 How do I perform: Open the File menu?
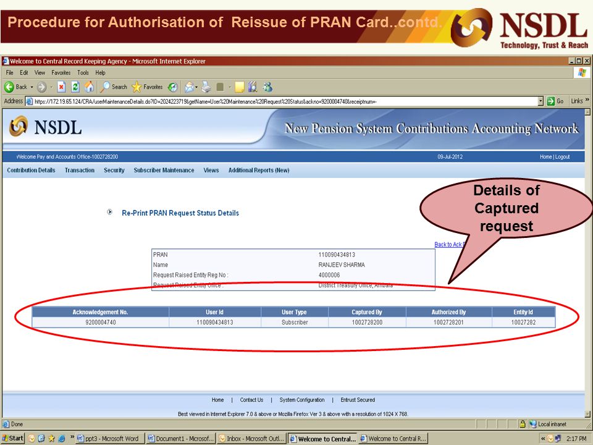click(x=9, y=73)
